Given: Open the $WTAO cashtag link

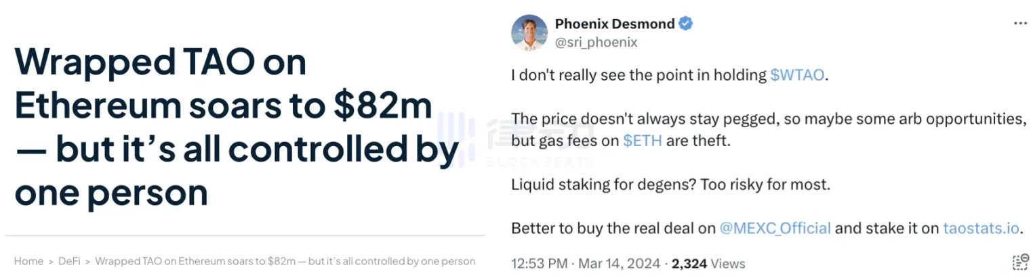Looking at the screenshot, I should (x=797, y=75).
